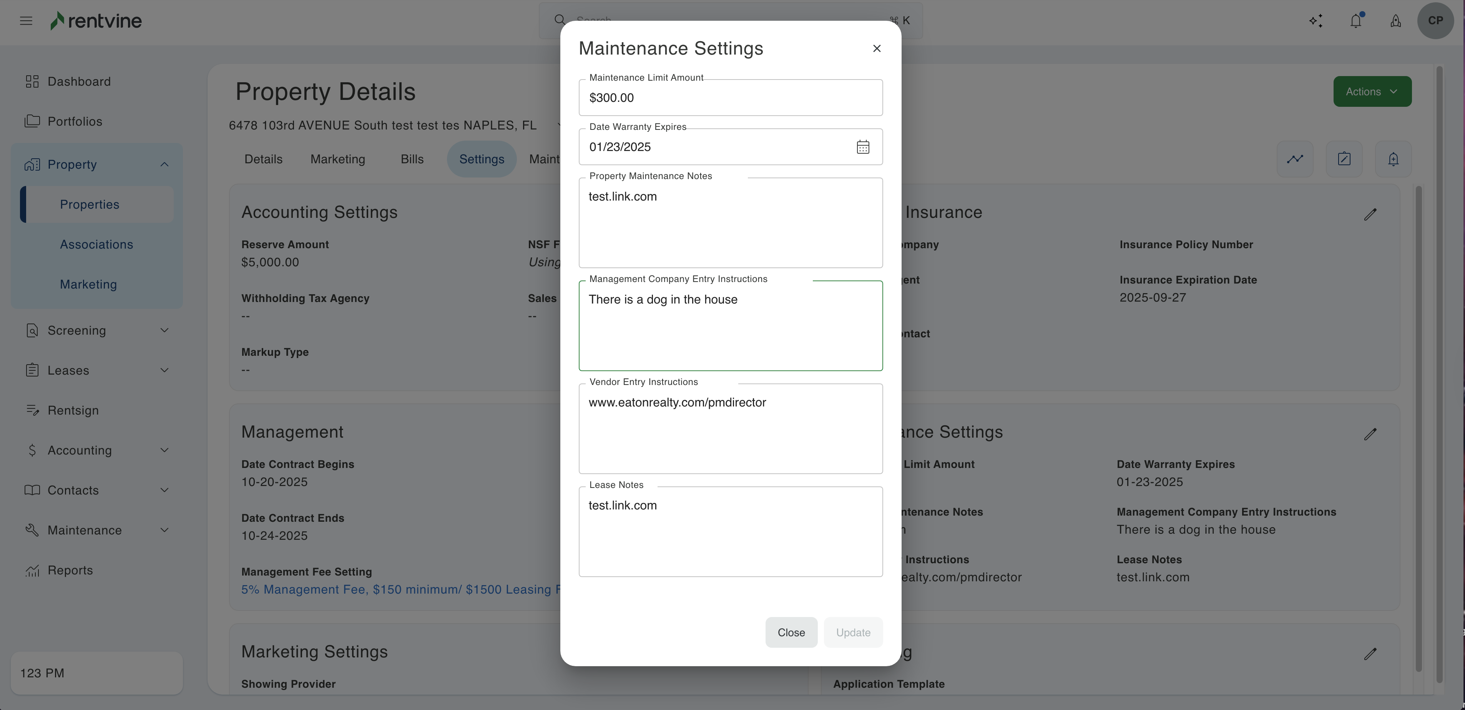Open the Actions dropdown button
Screen dimensions: 1465x710
(x=1372, y=91)
